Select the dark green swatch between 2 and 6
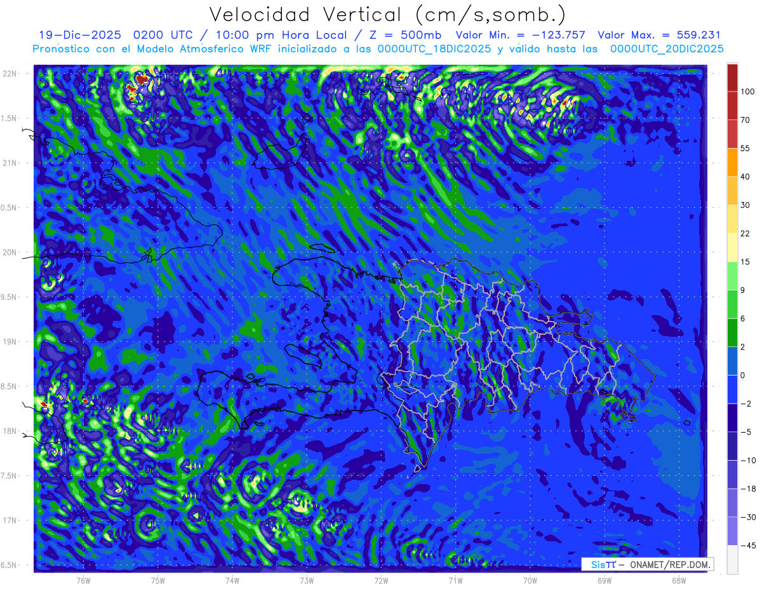Screen dimensions: 762x589 [732, 332]
